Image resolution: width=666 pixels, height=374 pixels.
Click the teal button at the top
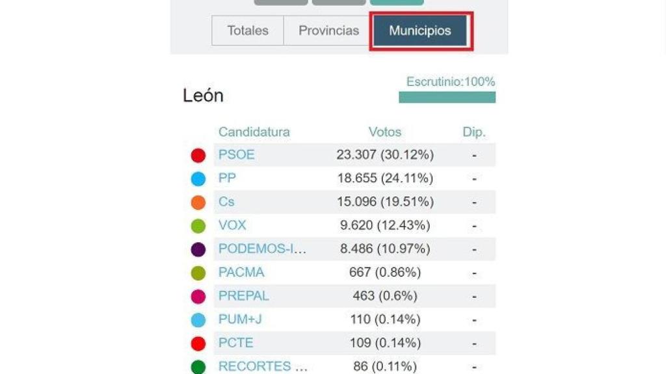tap(397, 1)
